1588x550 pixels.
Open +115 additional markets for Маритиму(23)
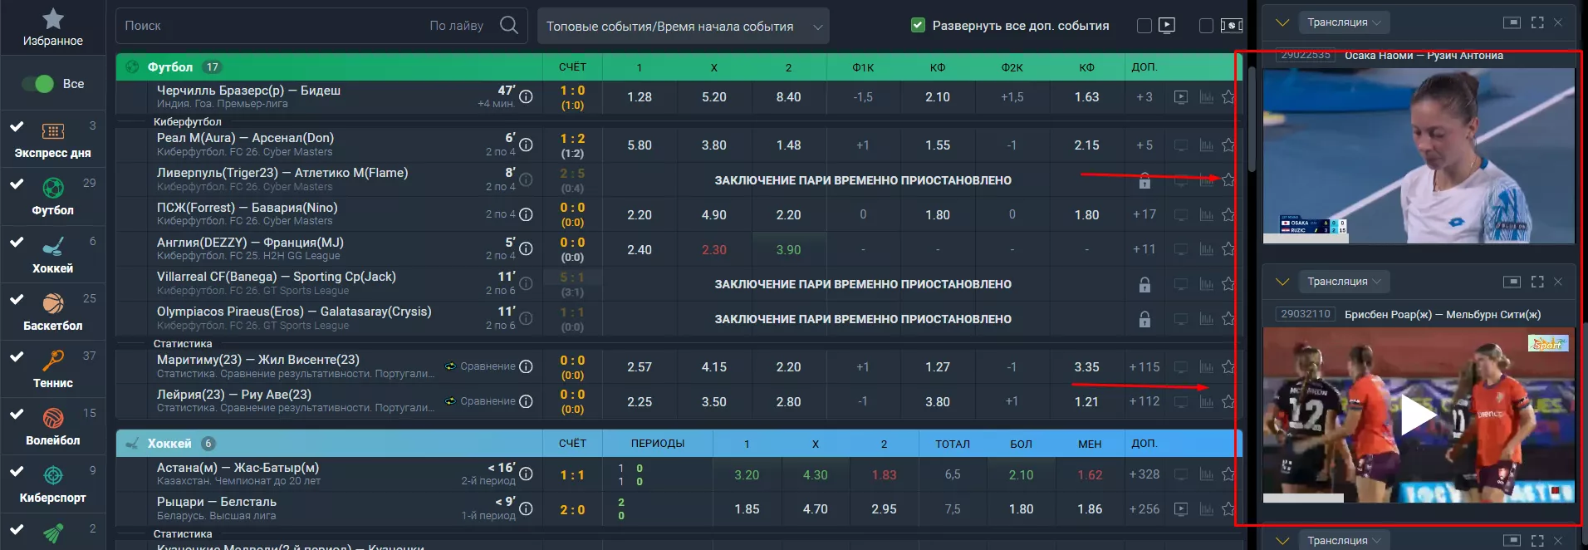coord(1144,367)
